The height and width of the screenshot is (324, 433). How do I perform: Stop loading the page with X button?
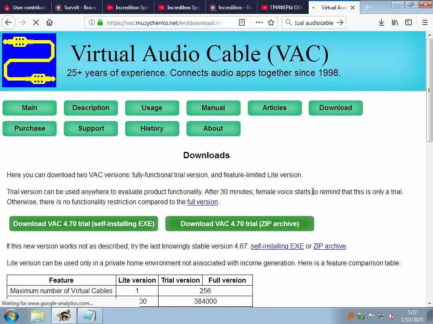click(x=36, y=23)
